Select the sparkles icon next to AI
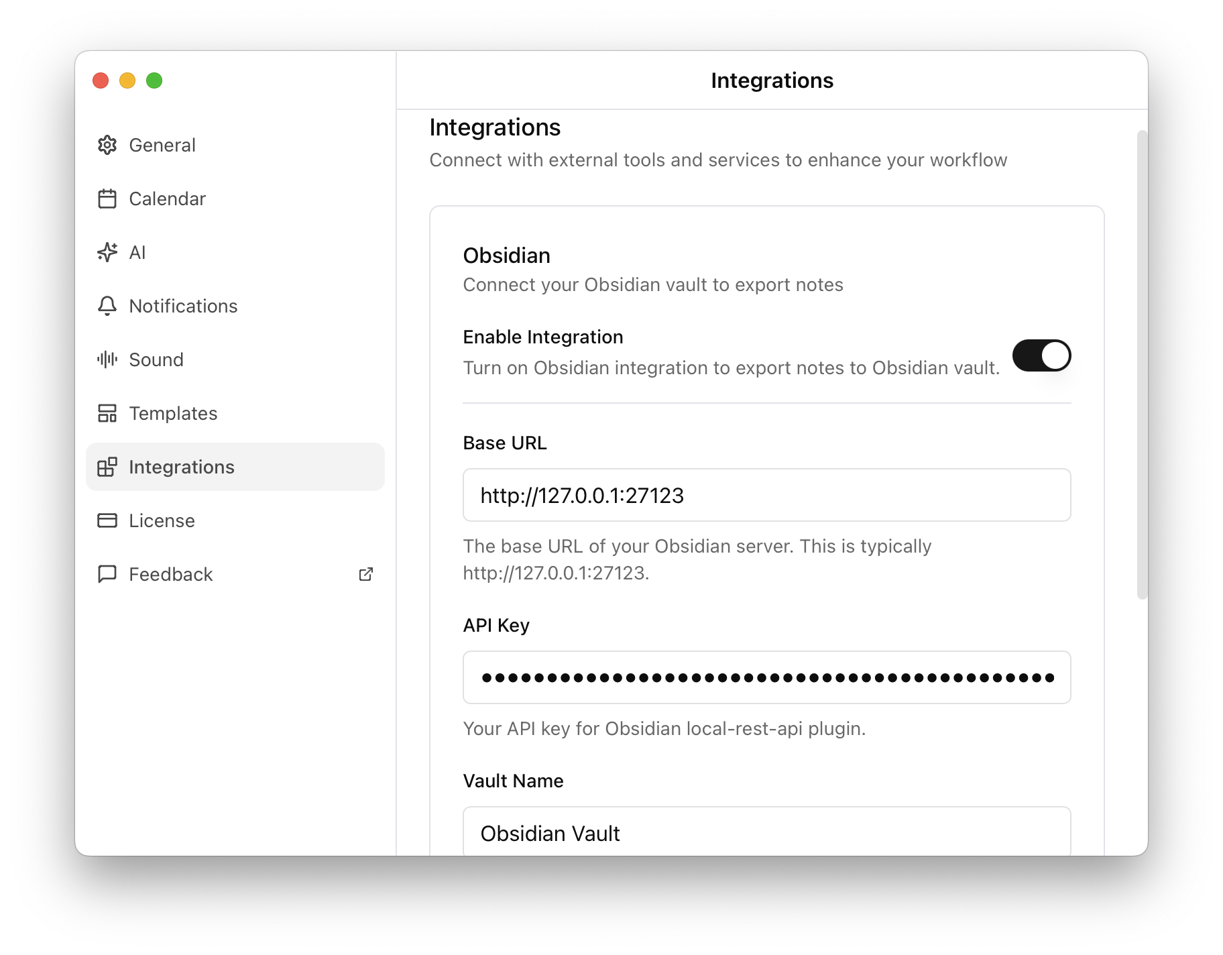1223x955 pixels. point(108,252)
